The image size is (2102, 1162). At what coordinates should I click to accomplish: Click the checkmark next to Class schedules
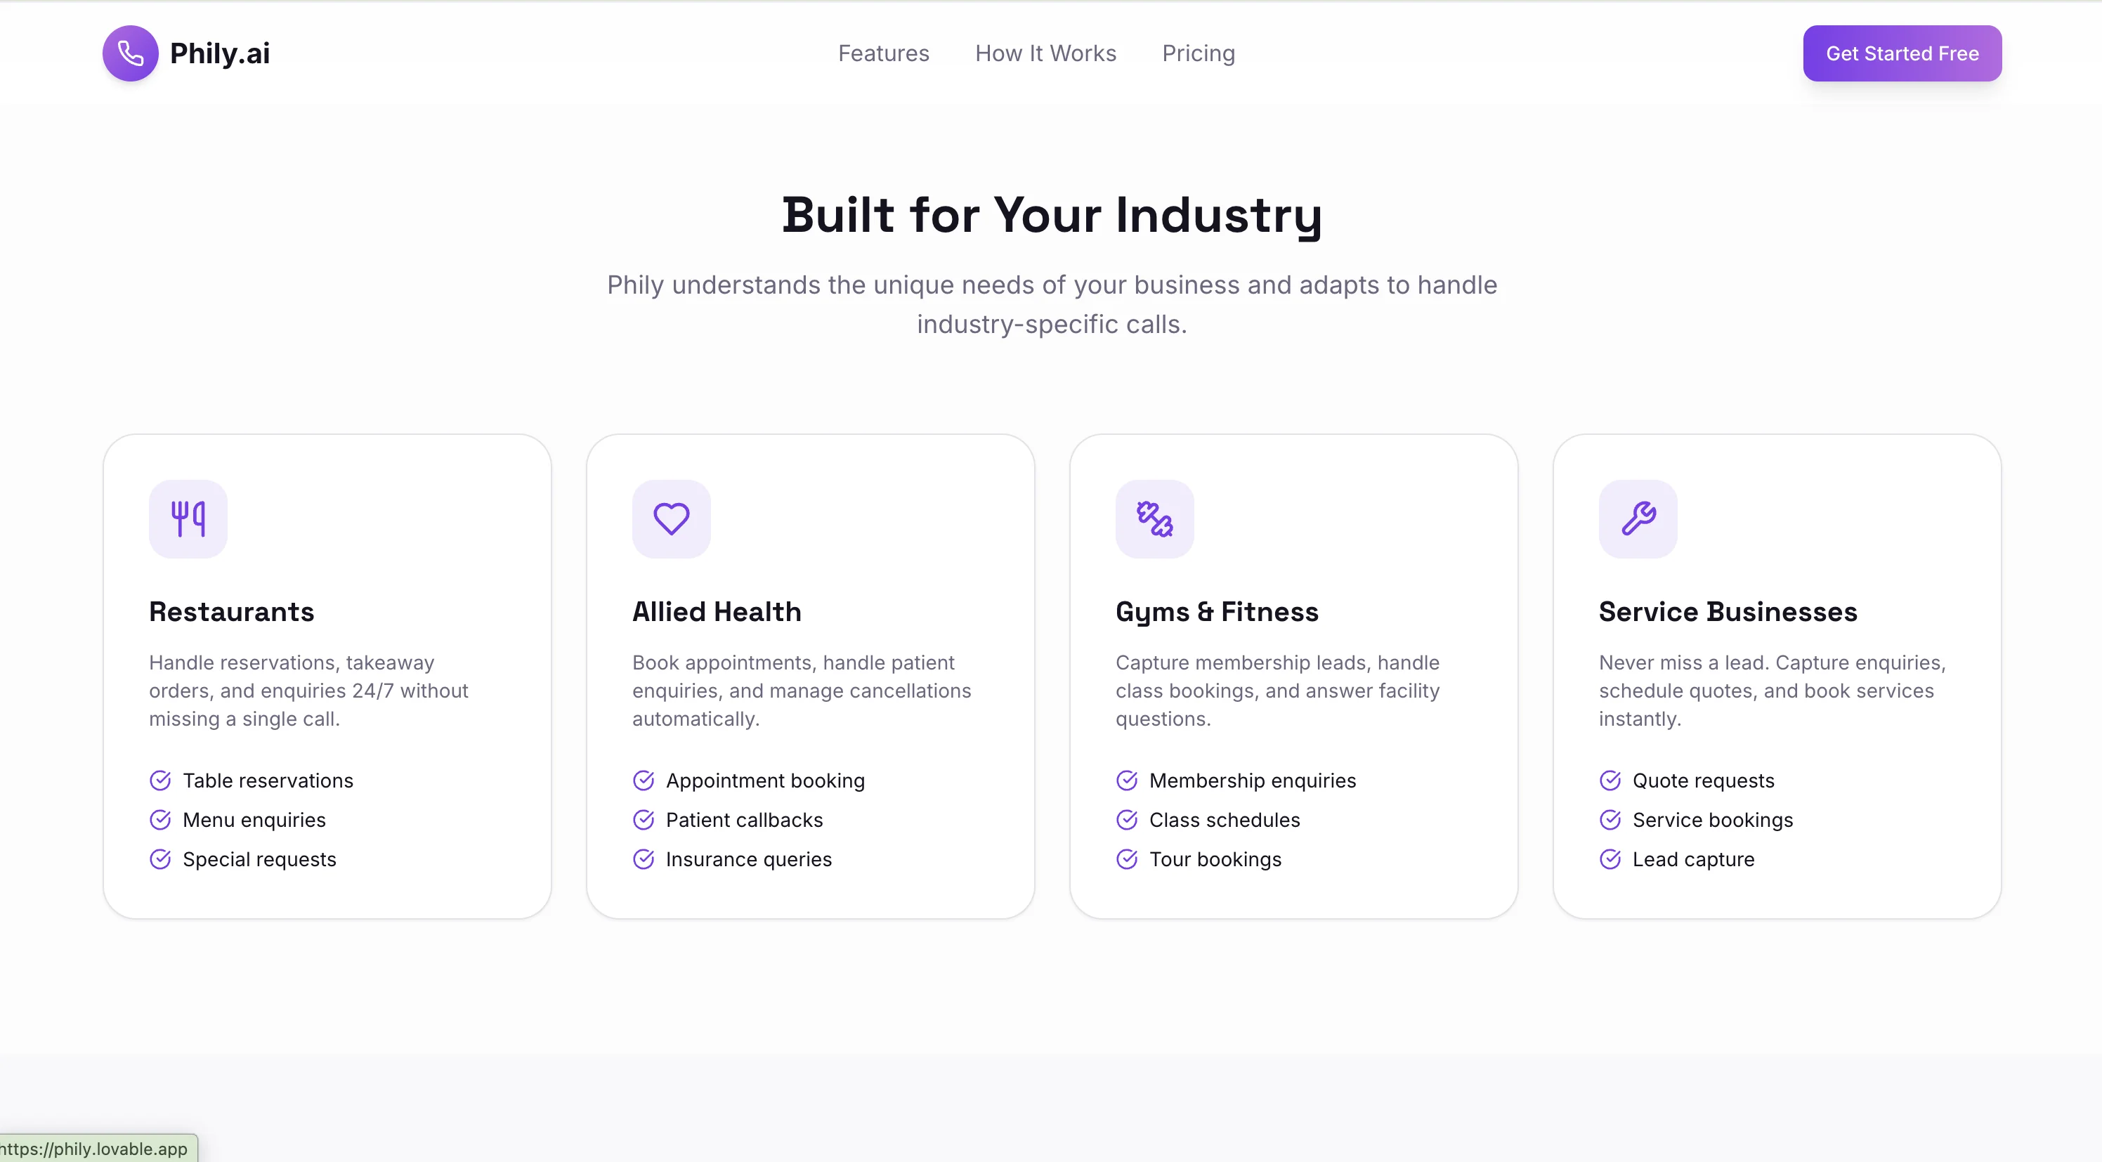tap(1126, 820)
